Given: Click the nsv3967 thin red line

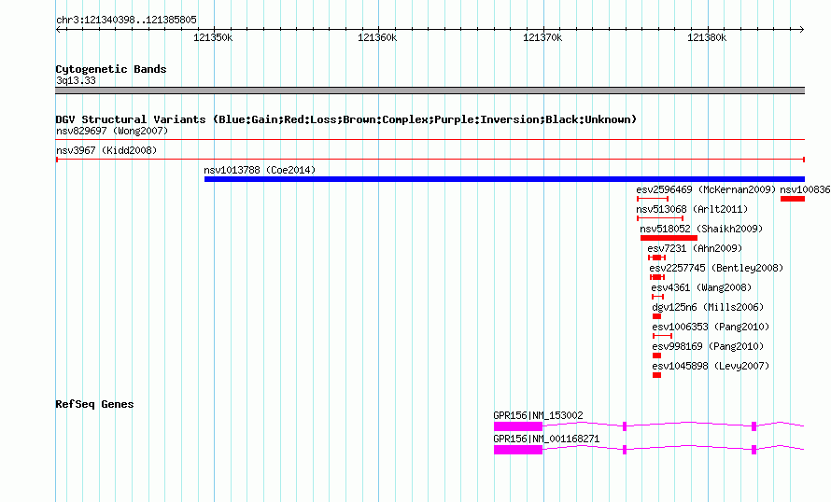Looking at the screenshot, I should pyautogui.click(x=430, y=160).
